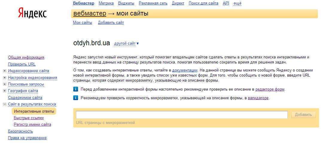Click info icon beside валидаторе recommendation

(76, 98)
